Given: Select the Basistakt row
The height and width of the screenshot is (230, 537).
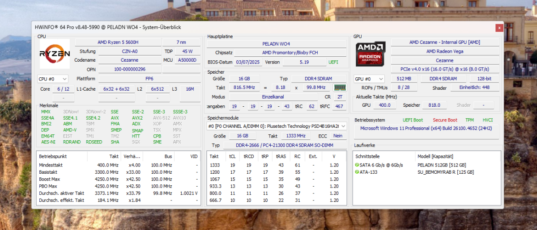Looking at the screenshot, I should [119, 172].
